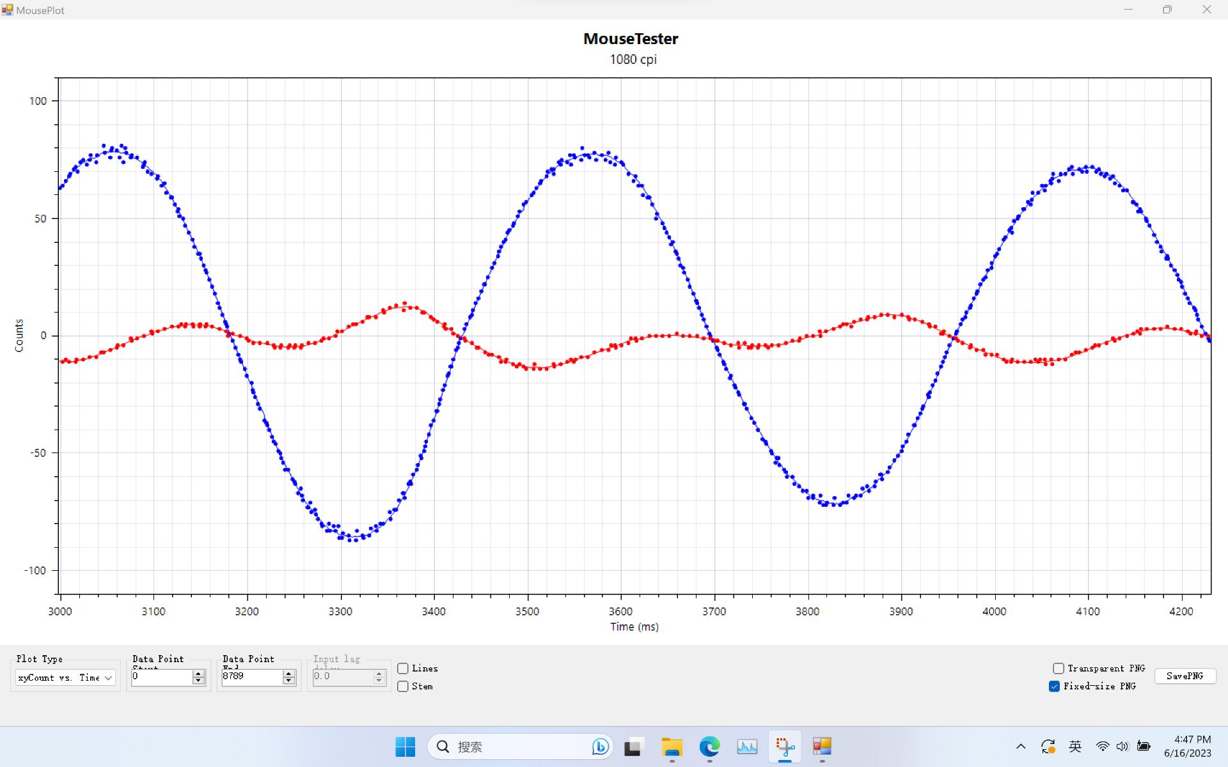Click the Data Point End field
Screen dimensions: 1228x767
pyautogui.click(x=251, y=676)
